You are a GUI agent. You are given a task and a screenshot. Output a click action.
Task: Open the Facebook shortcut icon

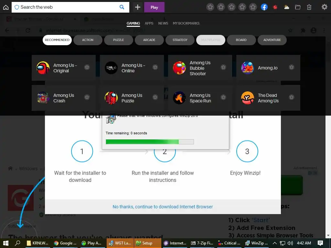point(264,7)
